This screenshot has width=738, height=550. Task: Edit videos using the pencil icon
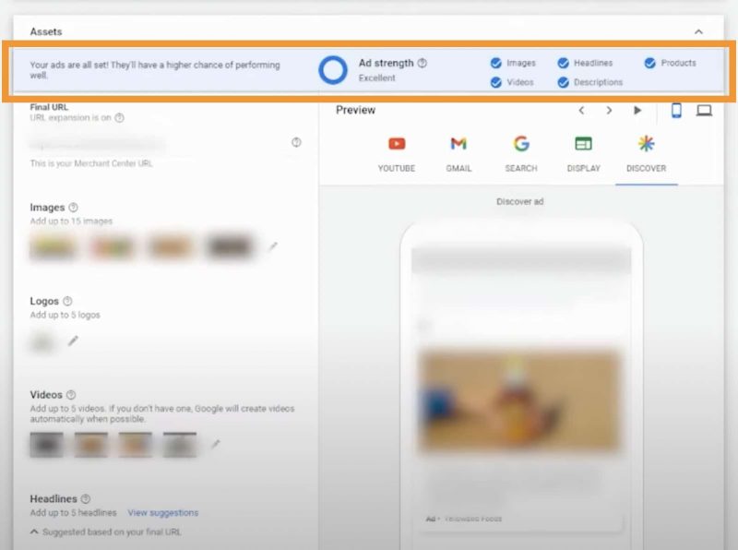(216, 445)
